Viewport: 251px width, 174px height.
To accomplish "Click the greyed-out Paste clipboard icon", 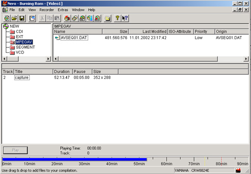I will (57, 18).
